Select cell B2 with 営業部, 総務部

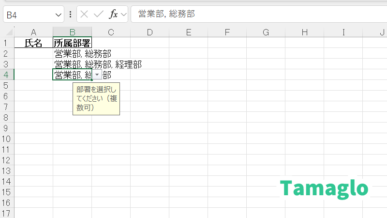pos(72,53)
